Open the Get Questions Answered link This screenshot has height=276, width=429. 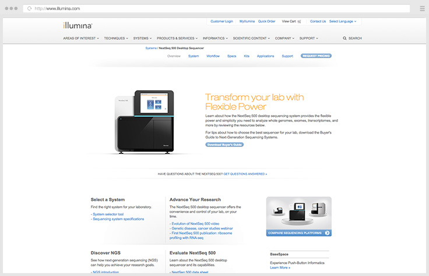245,174
